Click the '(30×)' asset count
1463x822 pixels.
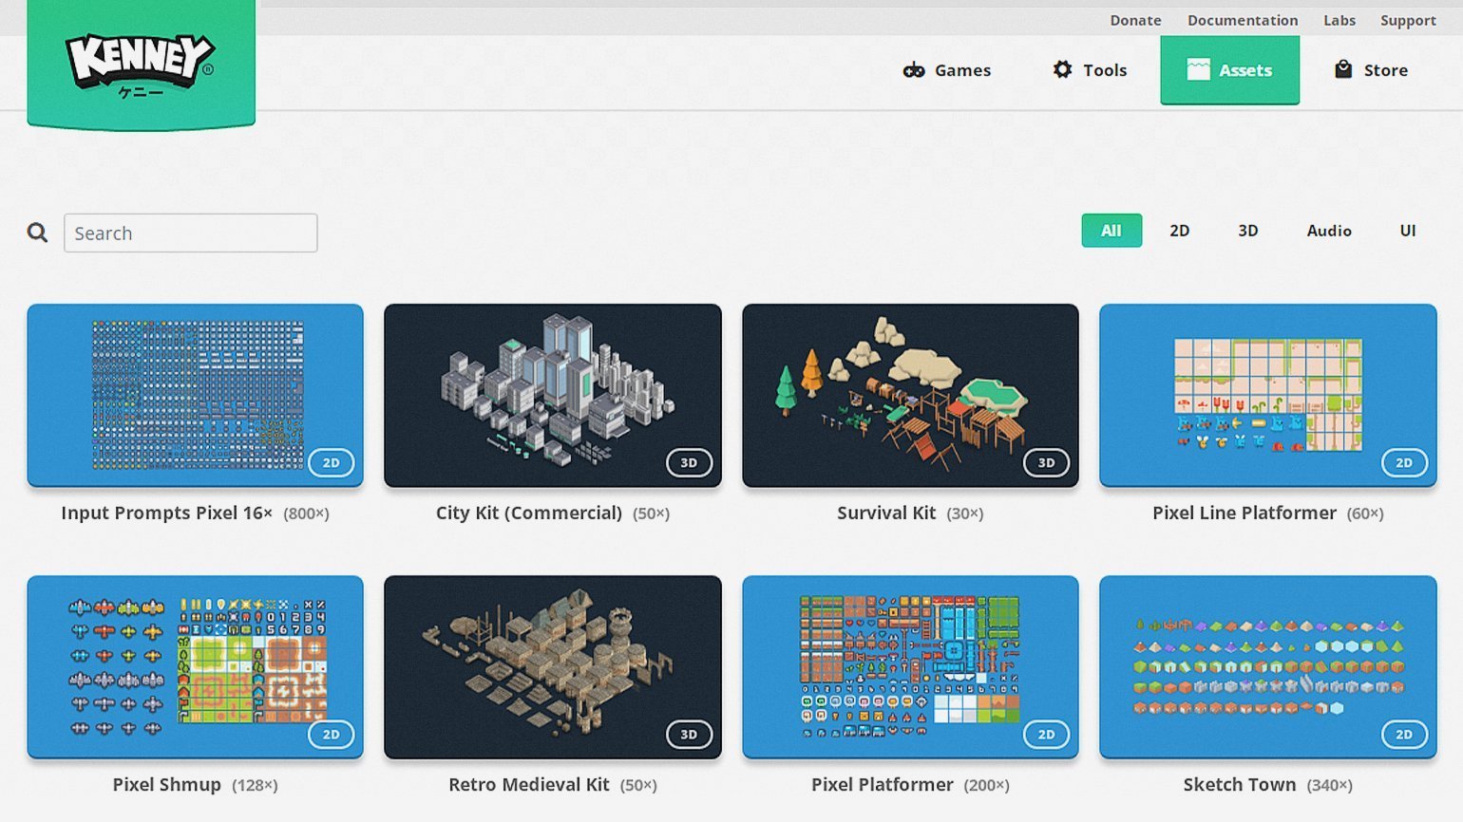point(965,514)
